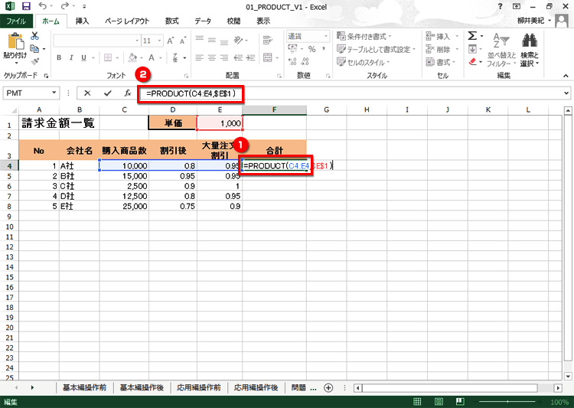Screen dimensions: 574x408
Task: Click the Copy icon in clipboard group
Action: click(34, 49)
